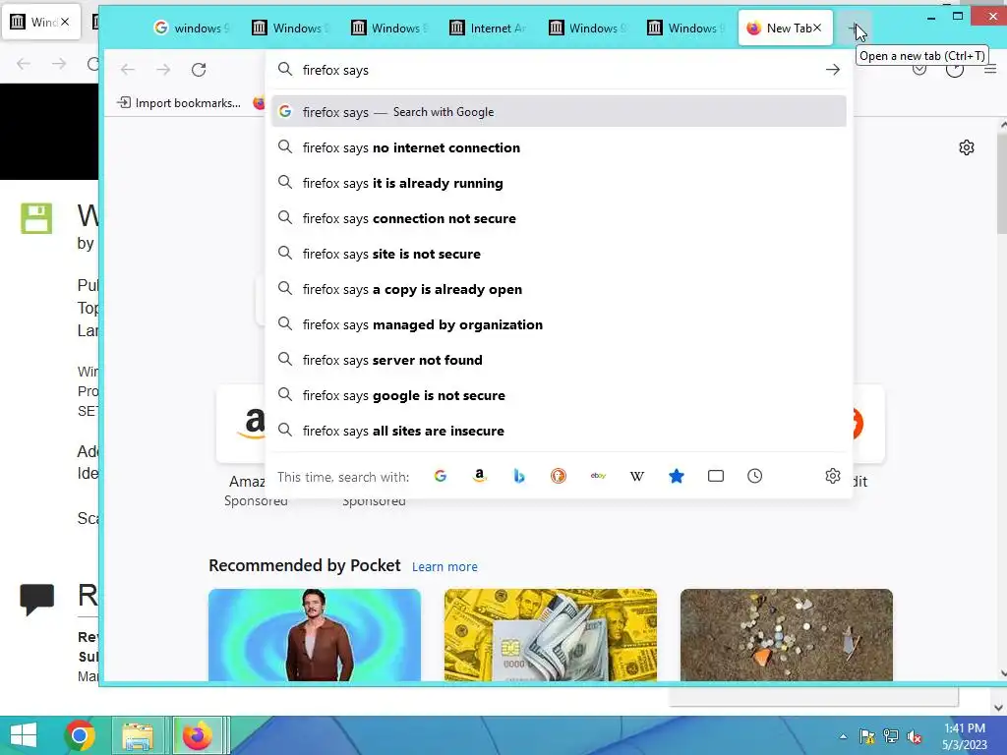Switch to the second Windows archive tab
1007x755 pixels.
389,29
